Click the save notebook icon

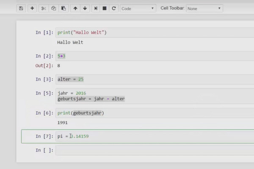pyautogui.click(x=21, y=8)
